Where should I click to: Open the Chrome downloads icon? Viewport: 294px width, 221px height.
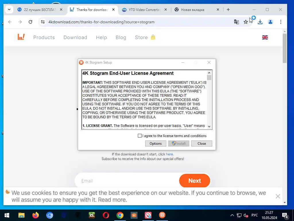pos(260,22)
